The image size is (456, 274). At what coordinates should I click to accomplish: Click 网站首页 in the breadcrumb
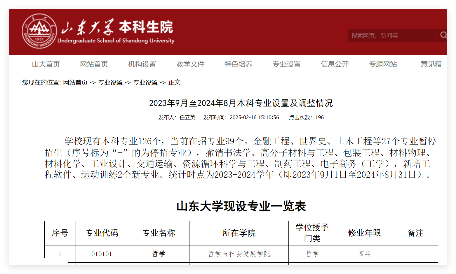click(x=75, y=82)
